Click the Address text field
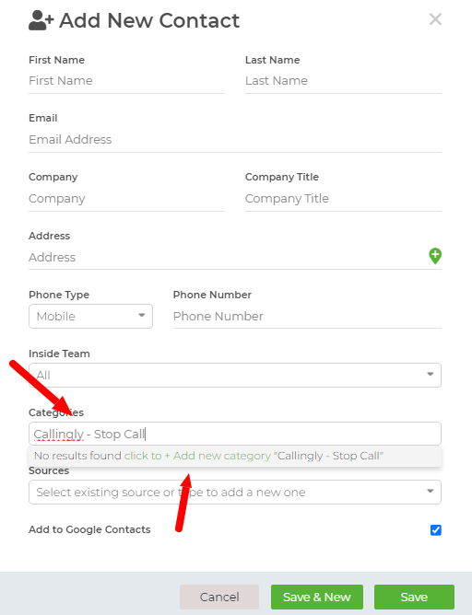The height and width of the screenshot is (615, 472). click(227, 257)
